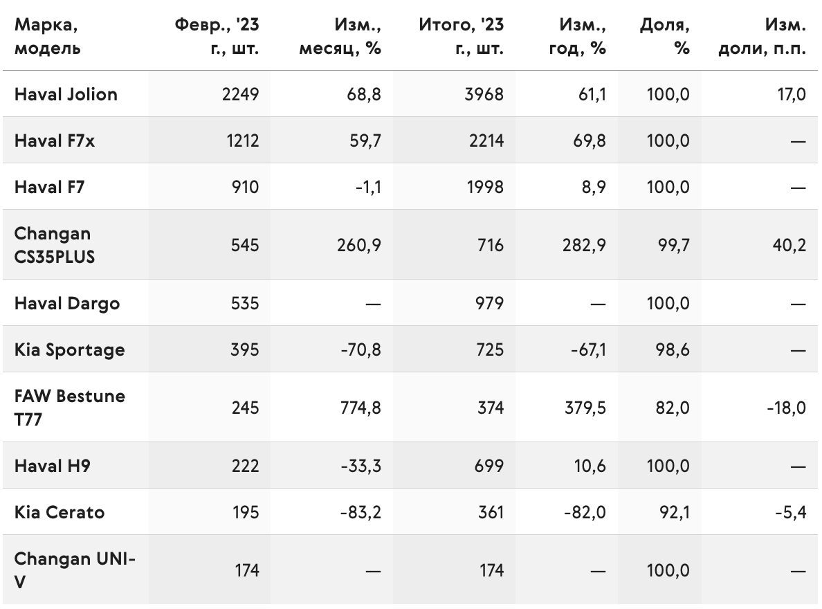Select the Haval F7 model name
Viewport: 822px width, 609px height.
tap(49, 188)
